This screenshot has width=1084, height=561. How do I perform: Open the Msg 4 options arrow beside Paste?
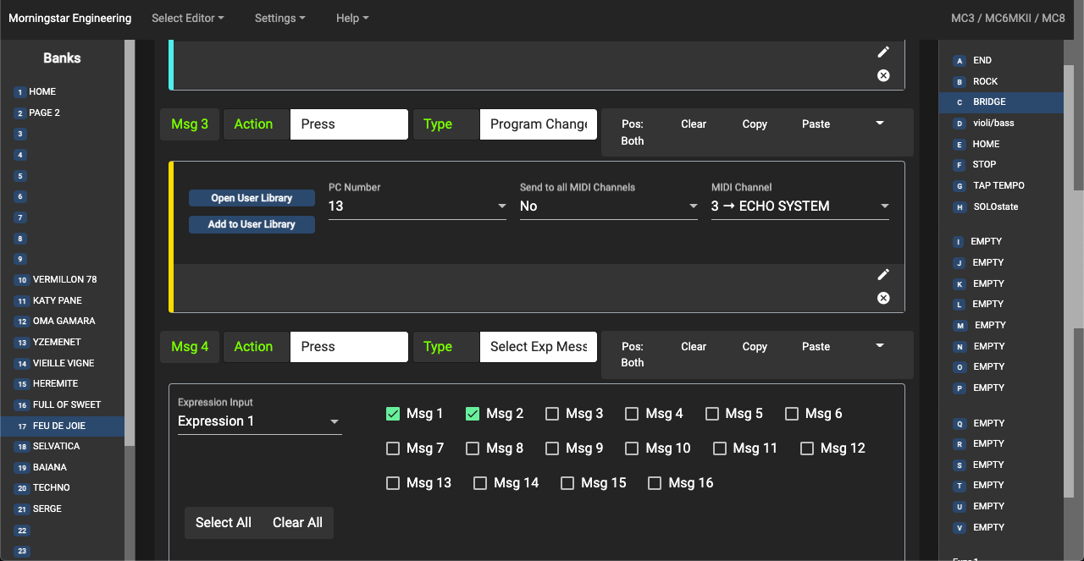(x=879, y=346)
